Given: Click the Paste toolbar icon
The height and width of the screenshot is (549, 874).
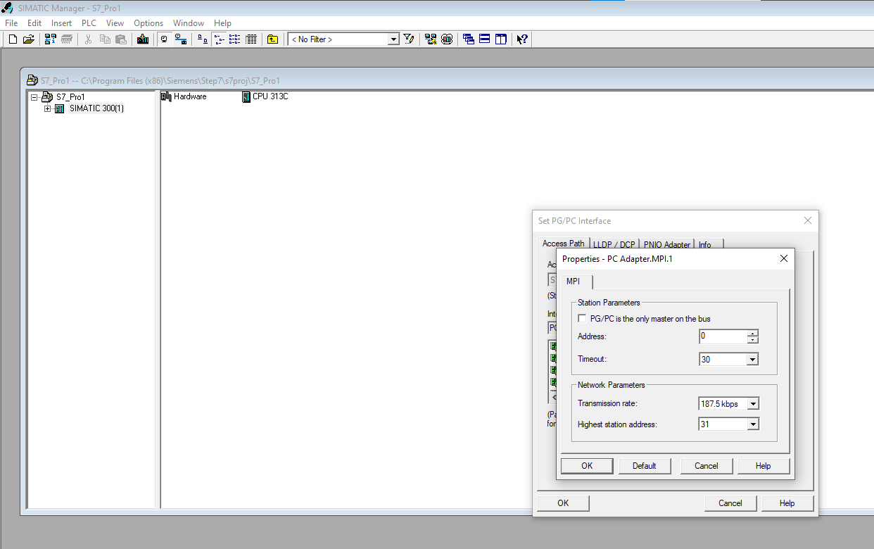Looking at the screenshot, I should 121,39.
